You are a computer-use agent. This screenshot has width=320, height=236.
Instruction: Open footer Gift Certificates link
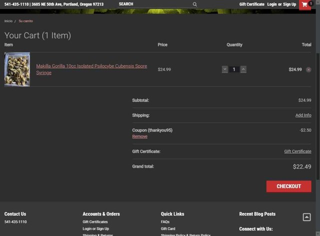point(95,221)
